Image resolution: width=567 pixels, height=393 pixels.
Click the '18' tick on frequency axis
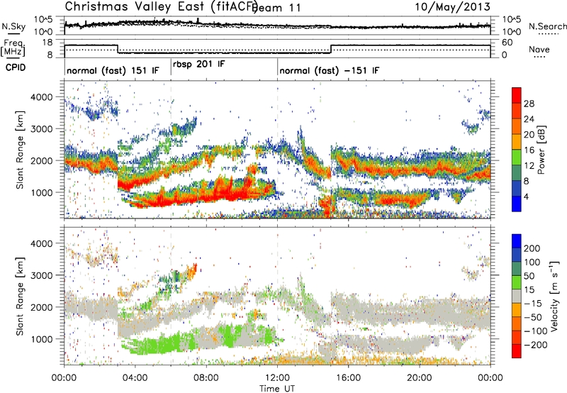coord(47,43)
